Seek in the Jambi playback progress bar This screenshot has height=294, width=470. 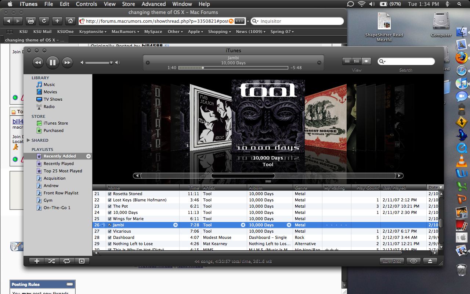tap(233, 68)
